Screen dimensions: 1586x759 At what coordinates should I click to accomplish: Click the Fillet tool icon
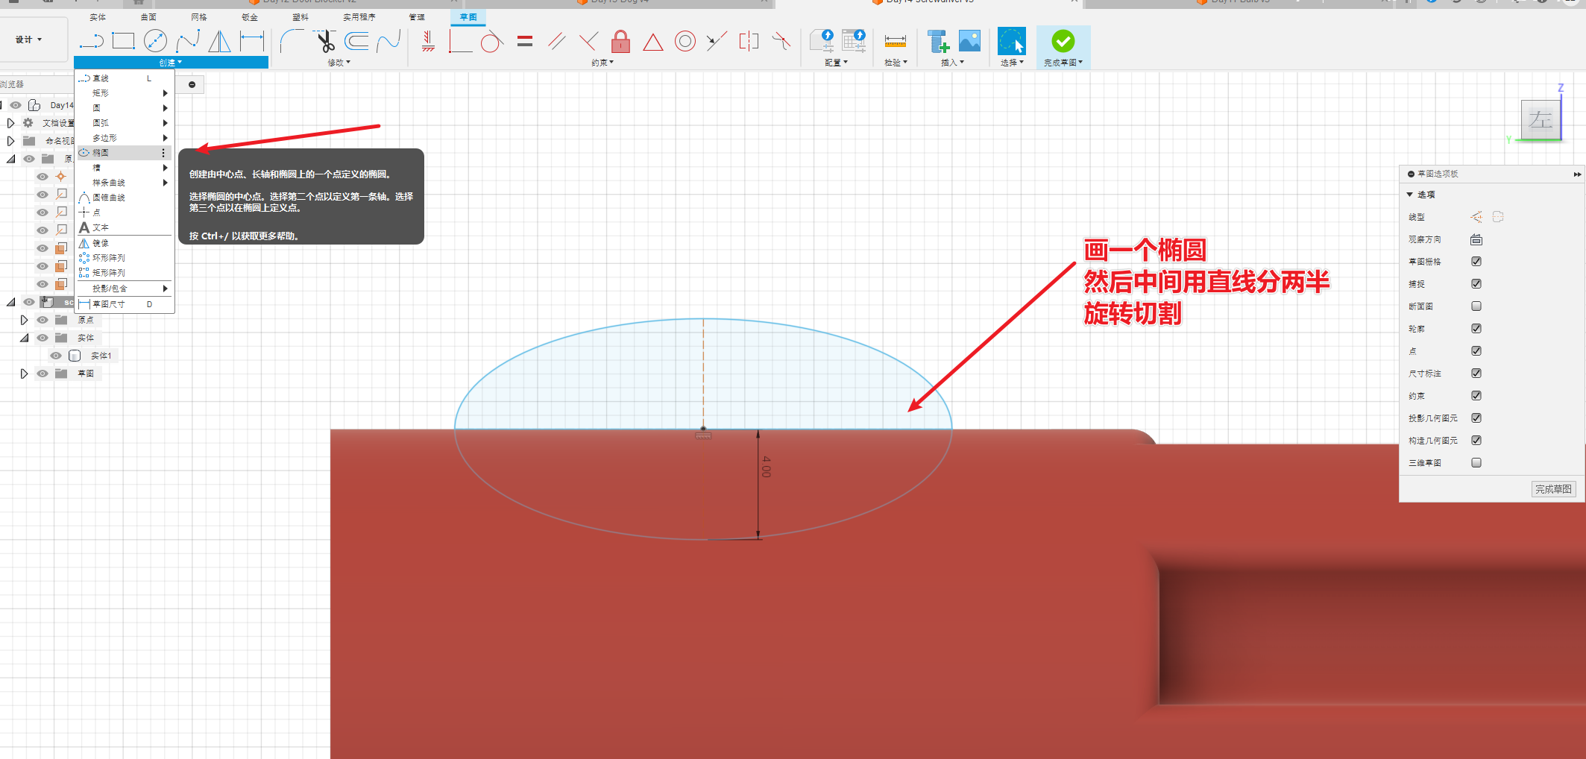(x=291, y=41)
